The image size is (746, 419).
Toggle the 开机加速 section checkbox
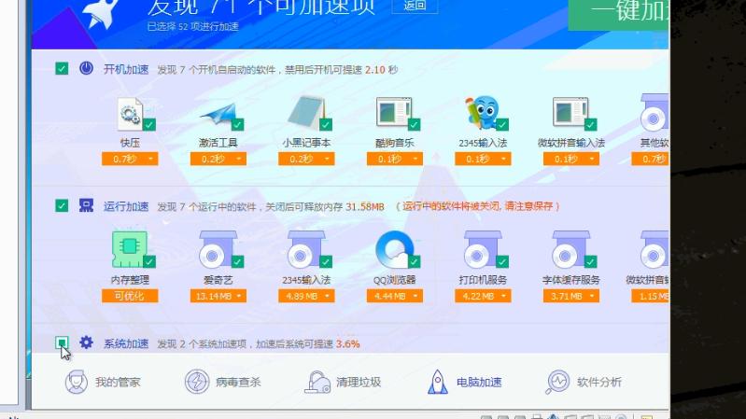tap(62, 68)
